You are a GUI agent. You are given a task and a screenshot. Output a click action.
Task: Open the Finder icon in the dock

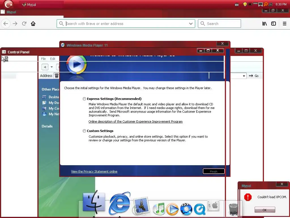tap(94, 202)
